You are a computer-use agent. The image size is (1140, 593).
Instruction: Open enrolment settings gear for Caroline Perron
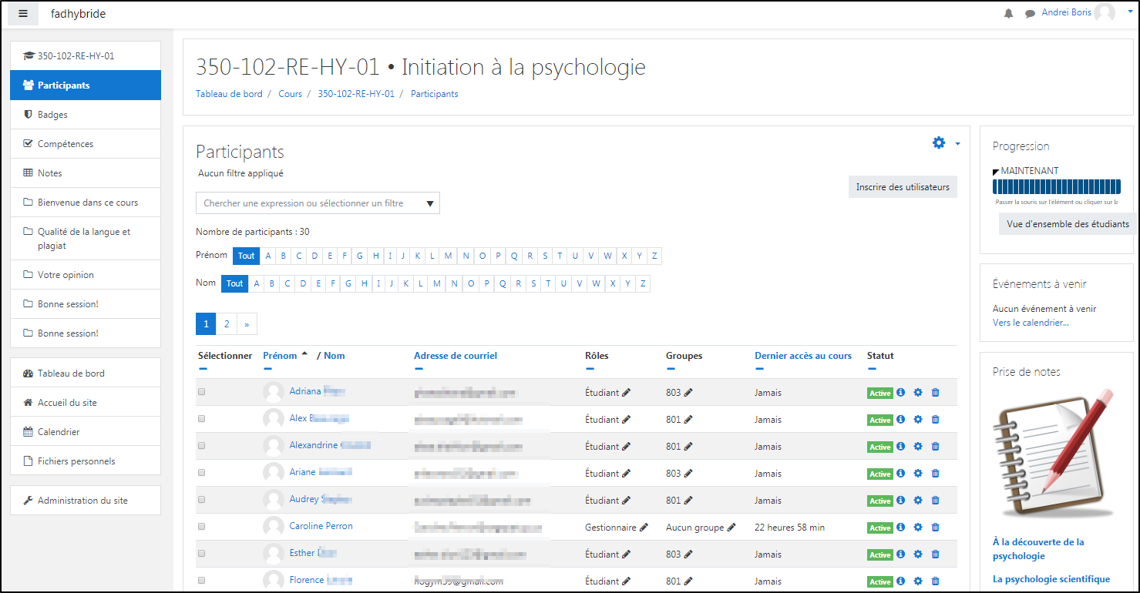pyautogui.click(x=918, y=528)
